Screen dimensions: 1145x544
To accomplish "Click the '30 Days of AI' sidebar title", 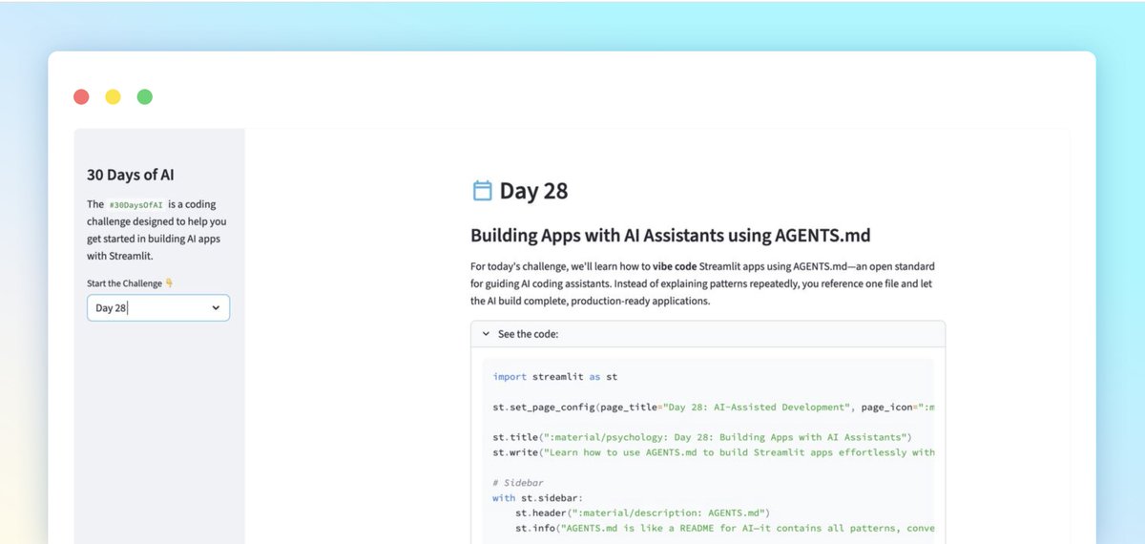I will tap(131, 175).
